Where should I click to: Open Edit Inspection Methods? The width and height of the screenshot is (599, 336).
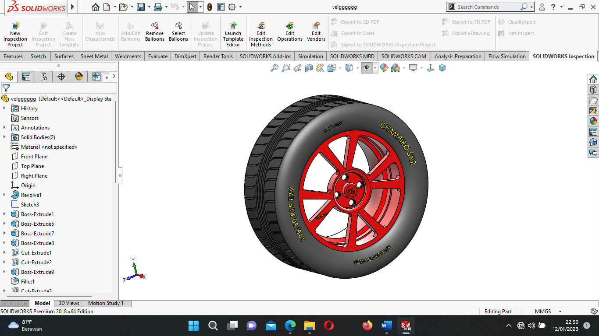pyautogui.click(x=261, y=35)
